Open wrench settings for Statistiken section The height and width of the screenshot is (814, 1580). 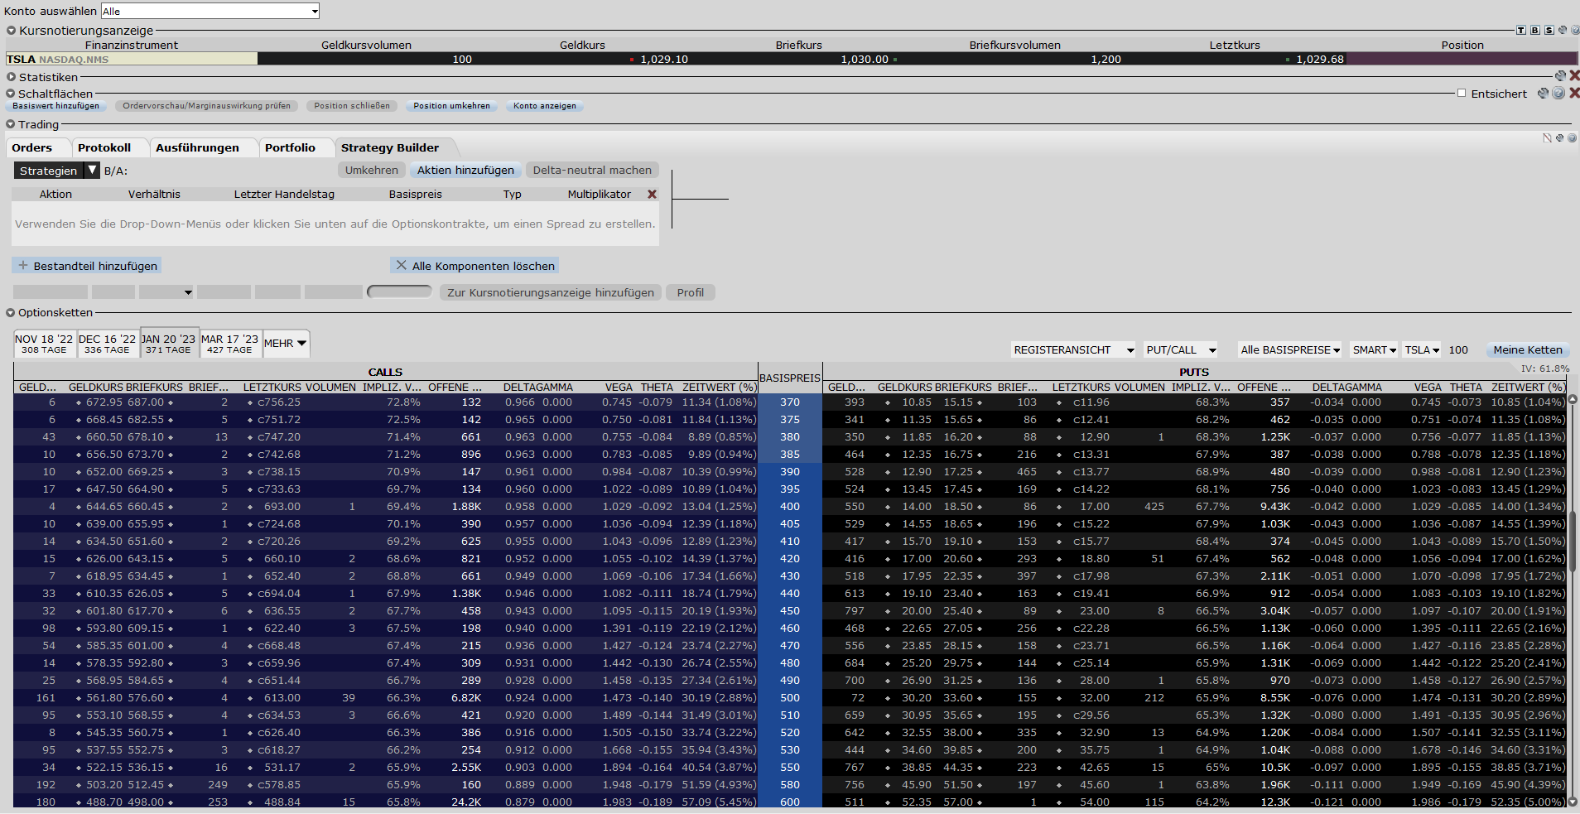[x=1560, y=75]
